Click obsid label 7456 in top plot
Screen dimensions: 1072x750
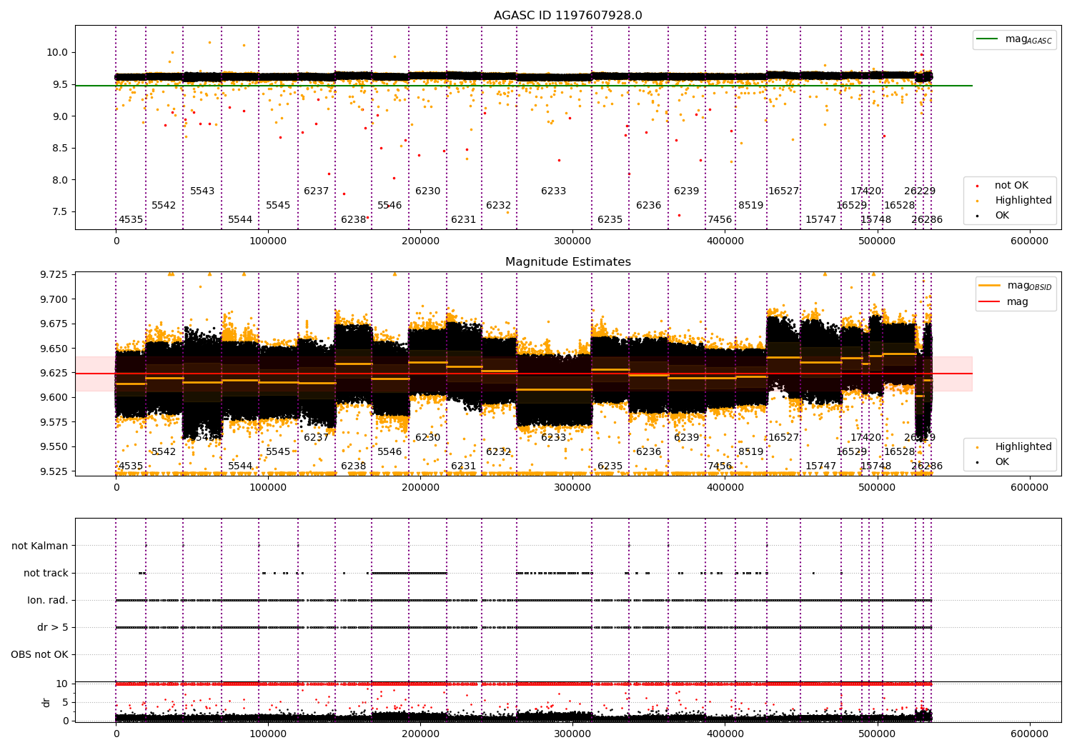pyautogui.click(x=720, y=220)
